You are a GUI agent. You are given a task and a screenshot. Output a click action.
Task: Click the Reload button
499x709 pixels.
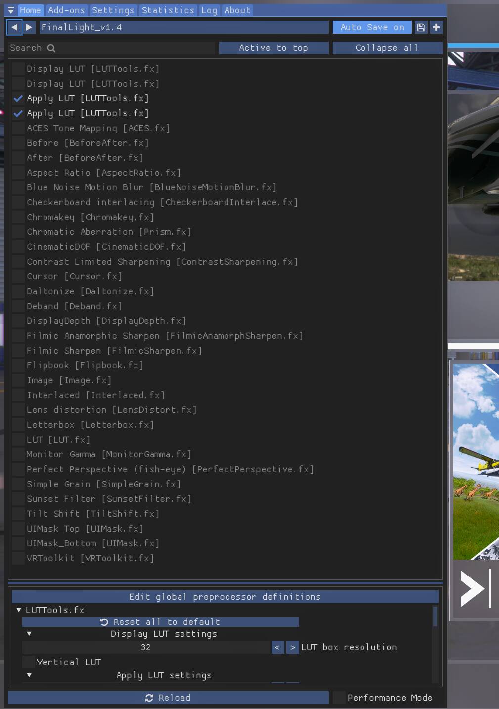tap(168, 698)
